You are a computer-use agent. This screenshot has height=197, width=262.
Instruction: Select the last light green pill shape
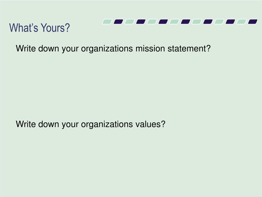[x=242, y=22]
